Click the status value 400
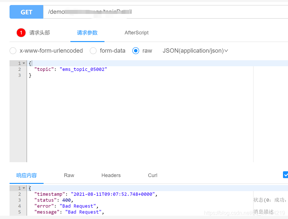This screenshot has height=219, width=288. (66, 200)
